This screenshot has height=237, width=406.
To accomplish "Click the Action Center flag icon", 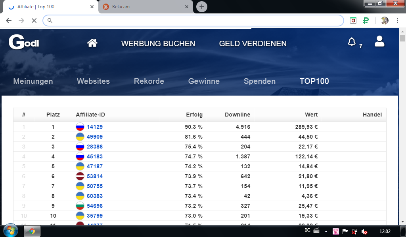I will click(x=345, y=231).
